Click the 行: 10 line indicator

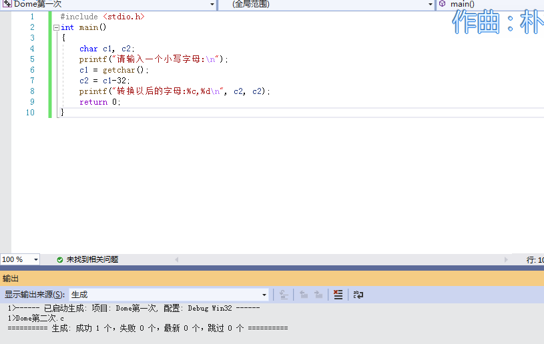pos(535,260)
